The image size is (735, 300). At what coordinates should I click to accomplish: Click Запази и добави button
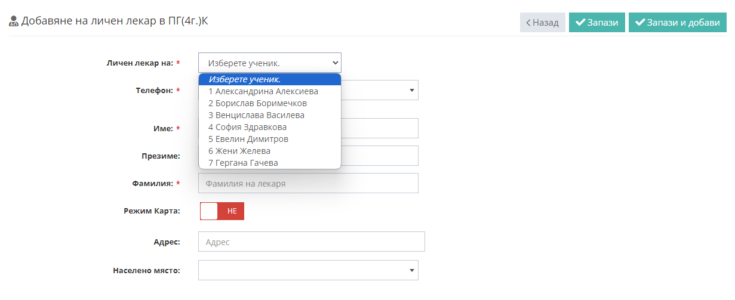tap(677, 23)
